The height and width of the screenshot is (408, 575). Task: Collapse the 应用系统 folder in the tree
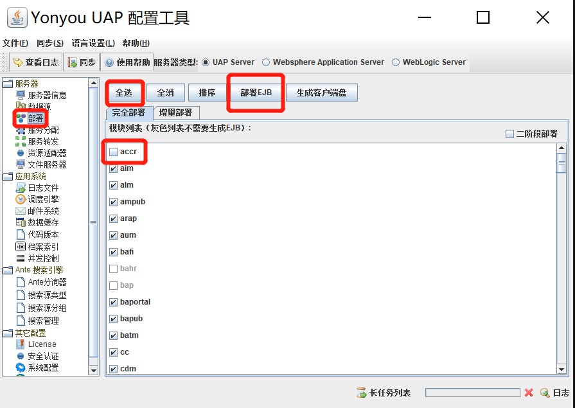8,177
